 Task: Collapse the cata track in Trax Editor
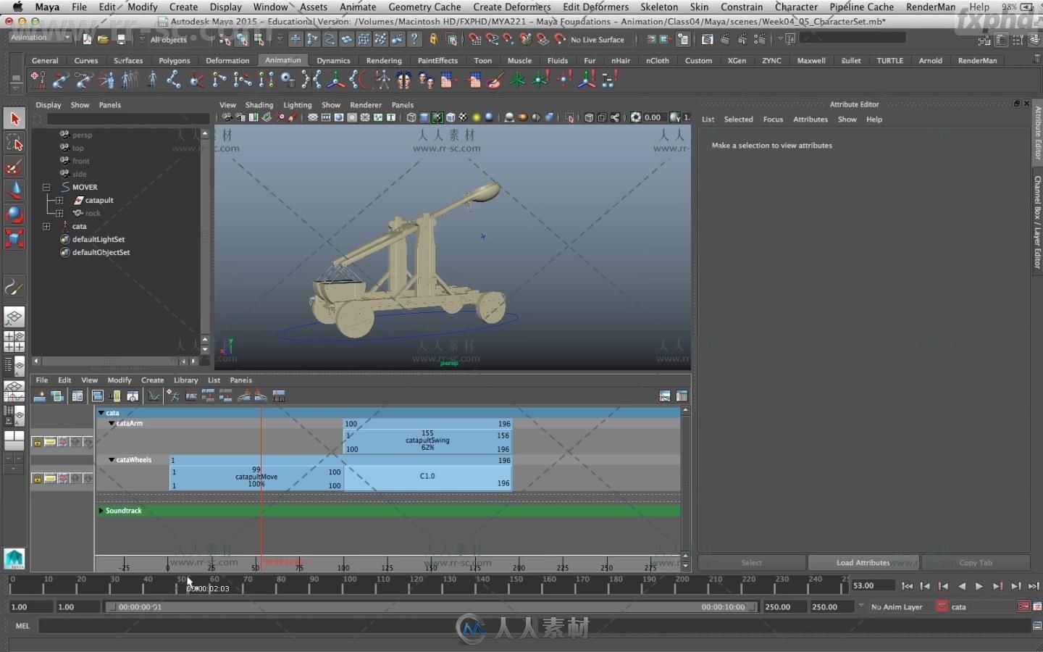pos(101,413)
